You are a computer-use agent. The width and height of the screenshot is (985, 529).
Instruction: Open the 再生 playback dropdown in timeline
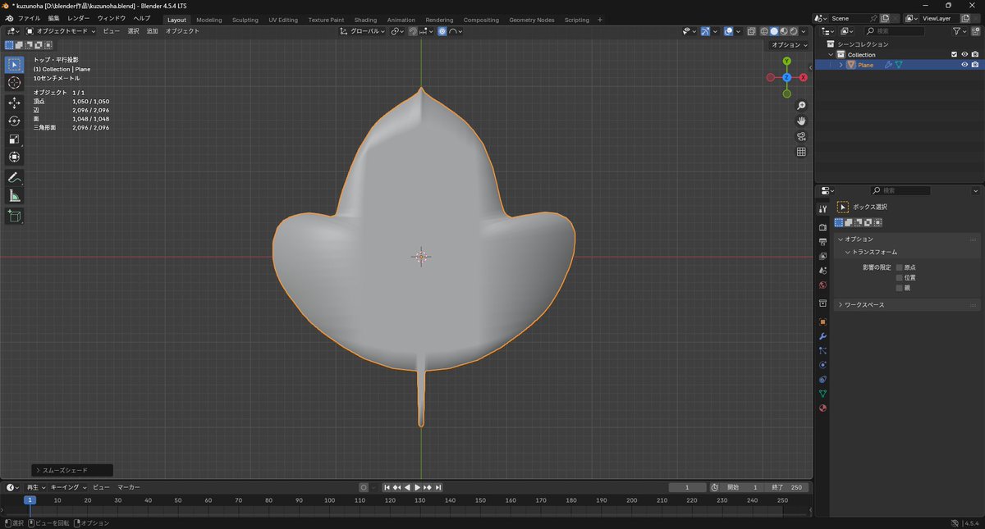pyautogui.click(x=36, y=487)
